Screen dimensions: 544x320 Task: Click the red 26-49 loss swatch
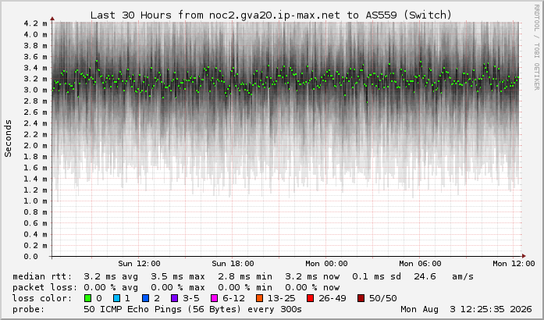click(310, 298)
